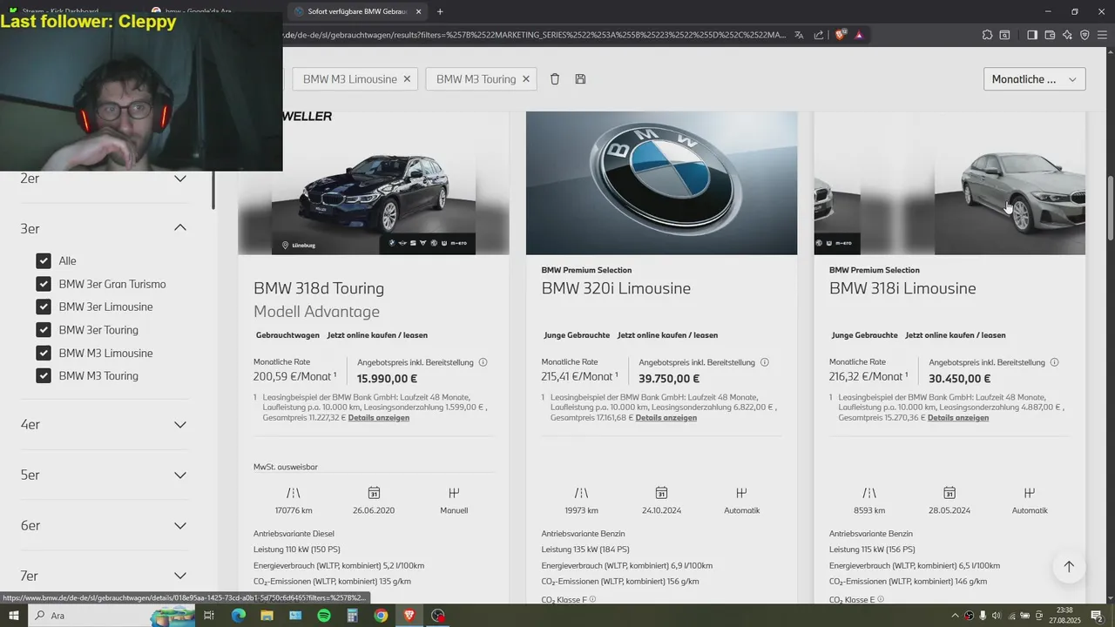Click the filter sidebar scrollbar
Image resolution: width=1115 pixels, height=627 pixels.
[213, 190]
